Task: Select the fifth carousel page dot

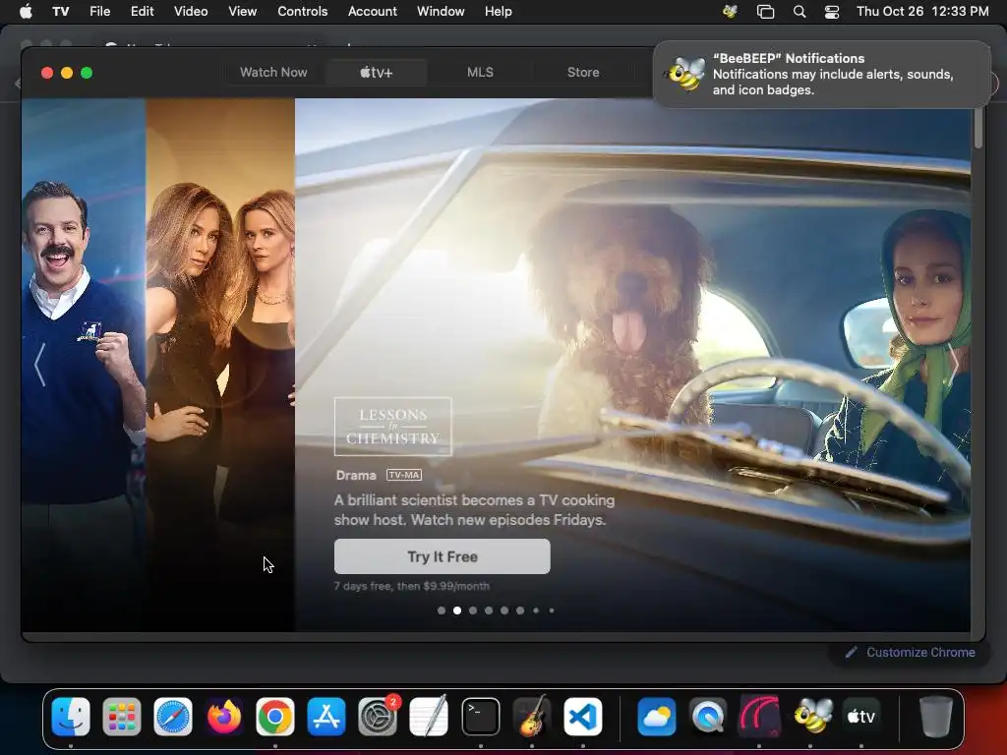Action: (x=504, y=610)
